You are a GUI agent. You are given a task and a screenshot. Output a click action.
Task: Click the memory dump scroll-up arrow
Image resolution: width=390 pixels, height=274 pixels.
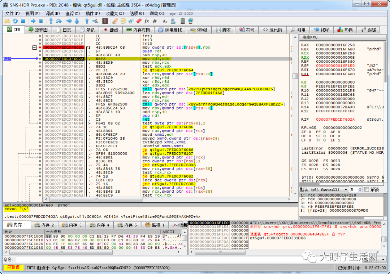tap(185, 232)
